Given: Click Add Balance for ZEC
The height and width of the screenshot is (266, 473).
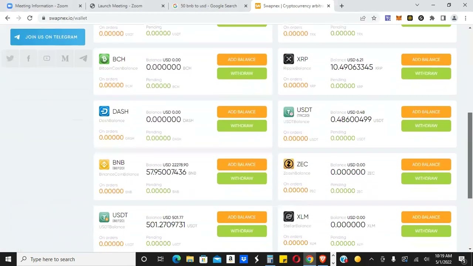Looking at the screenshot, I should (x=426, y=164).
